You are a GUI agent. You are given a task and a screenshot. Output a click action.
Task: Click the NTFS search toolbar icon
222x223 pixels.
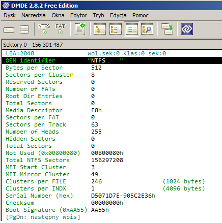pyautogui.click(x=44, y=29)
